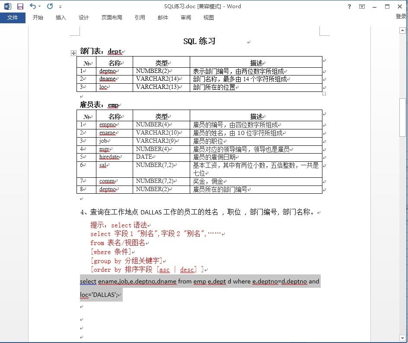Open the 视图 View tab
Viewport: 408px width, 343px height.
tap(208, 18)
